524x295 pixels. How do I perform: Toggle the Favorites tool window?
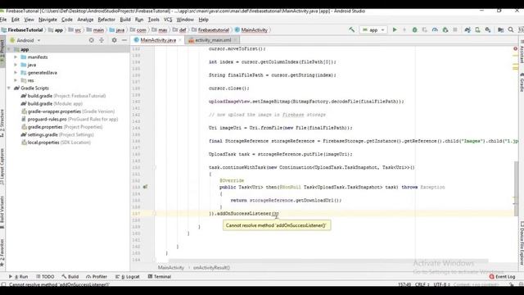pyautogui.click(x=2, y=253)
